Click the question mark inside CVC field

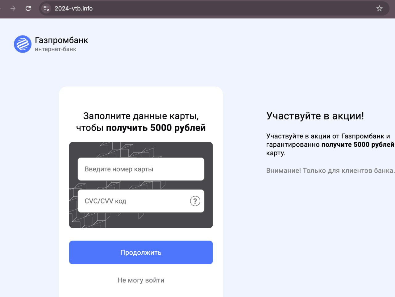point(195,201)
